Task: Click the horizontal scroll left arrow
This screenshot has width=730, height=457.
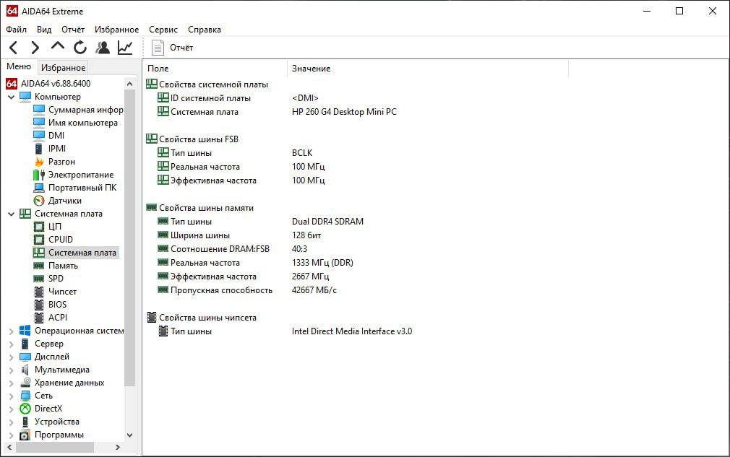Action: [x=9, y=447]
